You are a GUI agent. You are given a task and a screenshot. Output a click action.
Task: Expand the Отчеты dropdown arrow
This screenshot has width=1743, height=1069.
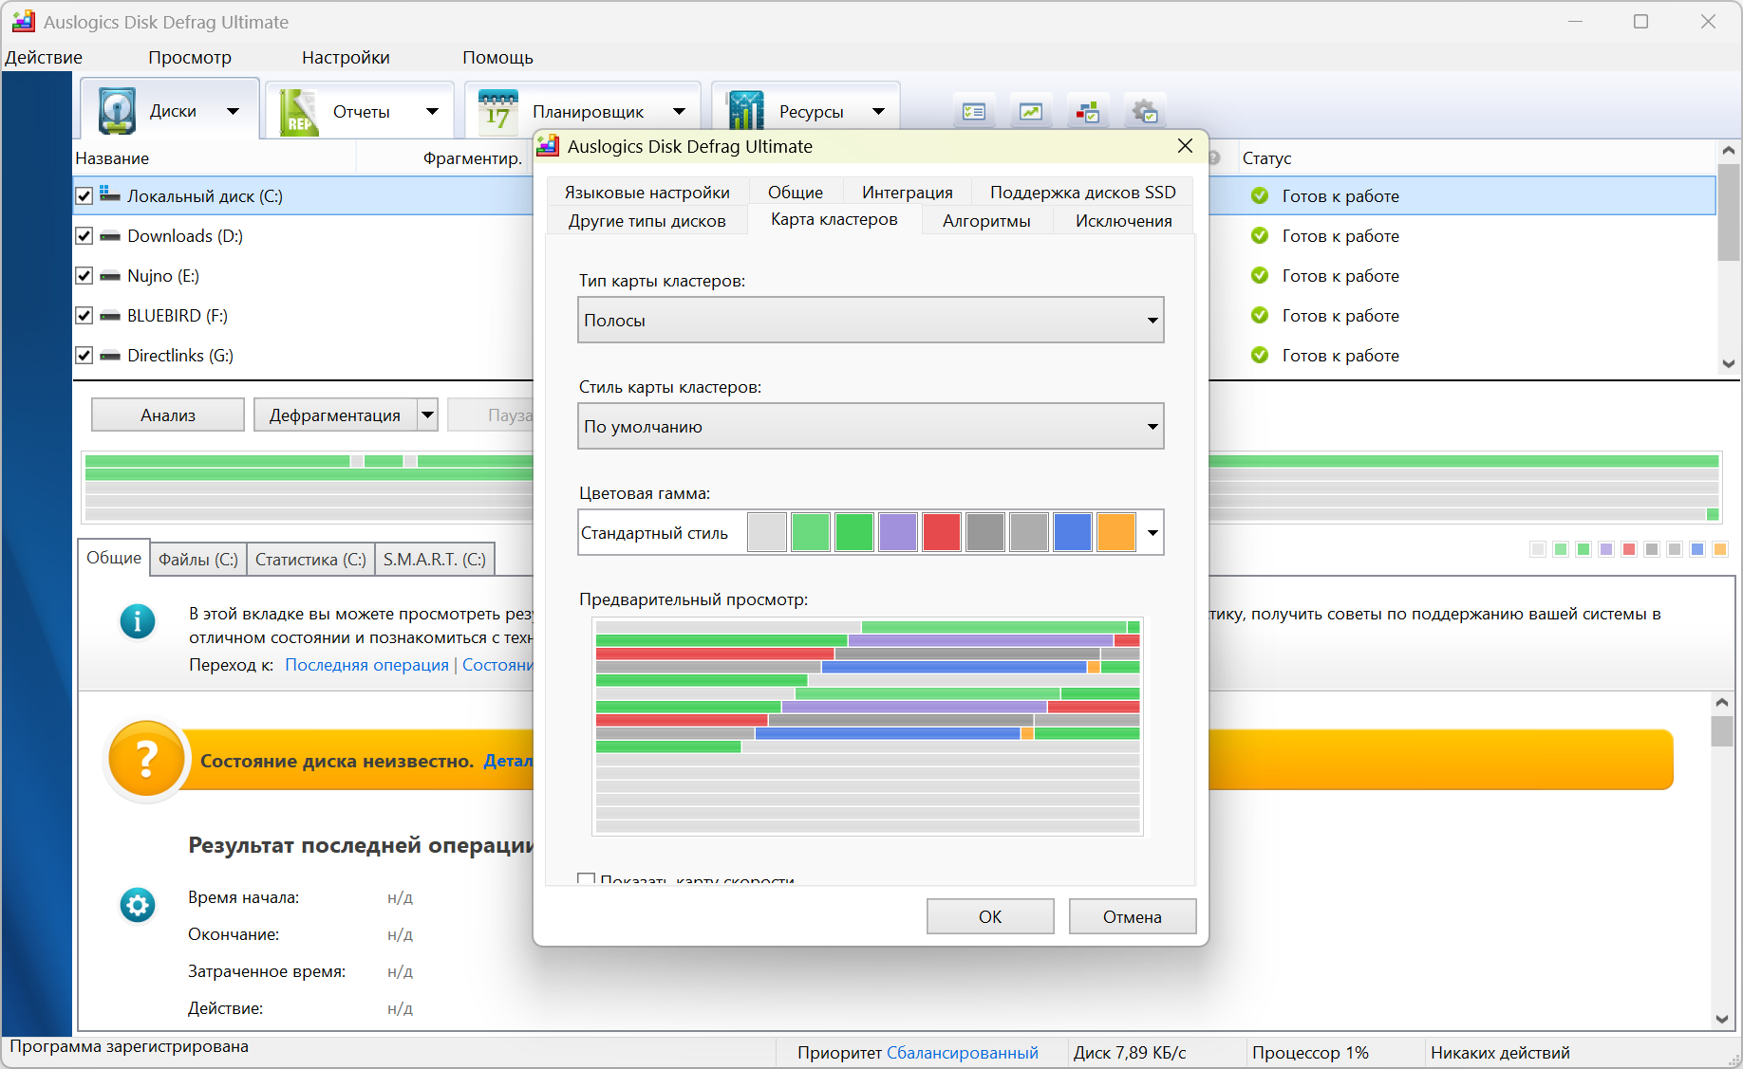[433, 111]
